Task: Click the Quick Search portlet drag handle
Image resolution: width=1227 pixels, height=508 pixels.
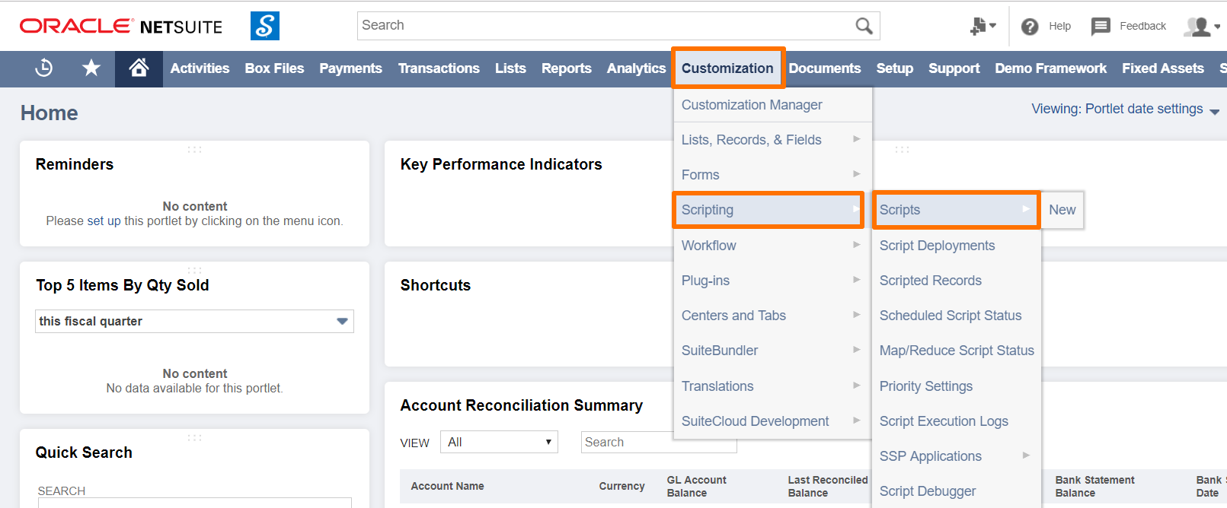Action: tap(195, 437)
